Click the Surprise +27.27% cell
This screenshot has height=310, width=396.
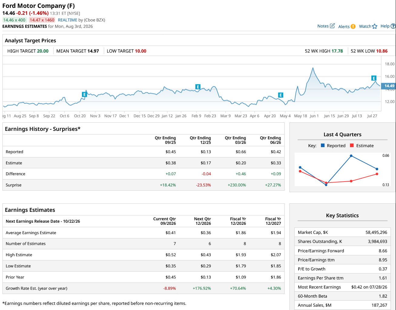[273, 185]
